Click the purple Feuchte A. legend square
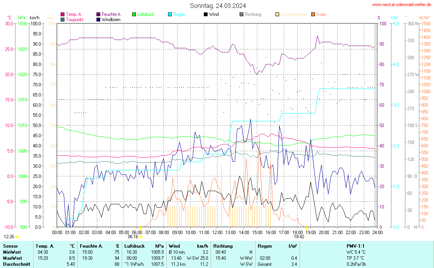 (99, 14)
